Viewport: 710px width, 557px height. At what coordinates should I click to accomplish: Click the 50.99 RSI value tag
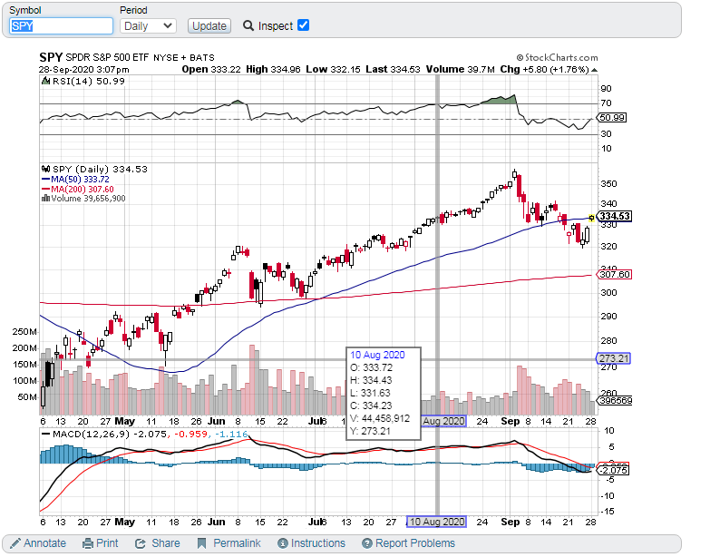point(612,118)
